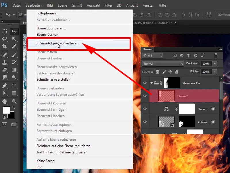The width and height of the screenshot is (230, 173).
Task: Select the Path Selection tool
Action: (5, 93)
